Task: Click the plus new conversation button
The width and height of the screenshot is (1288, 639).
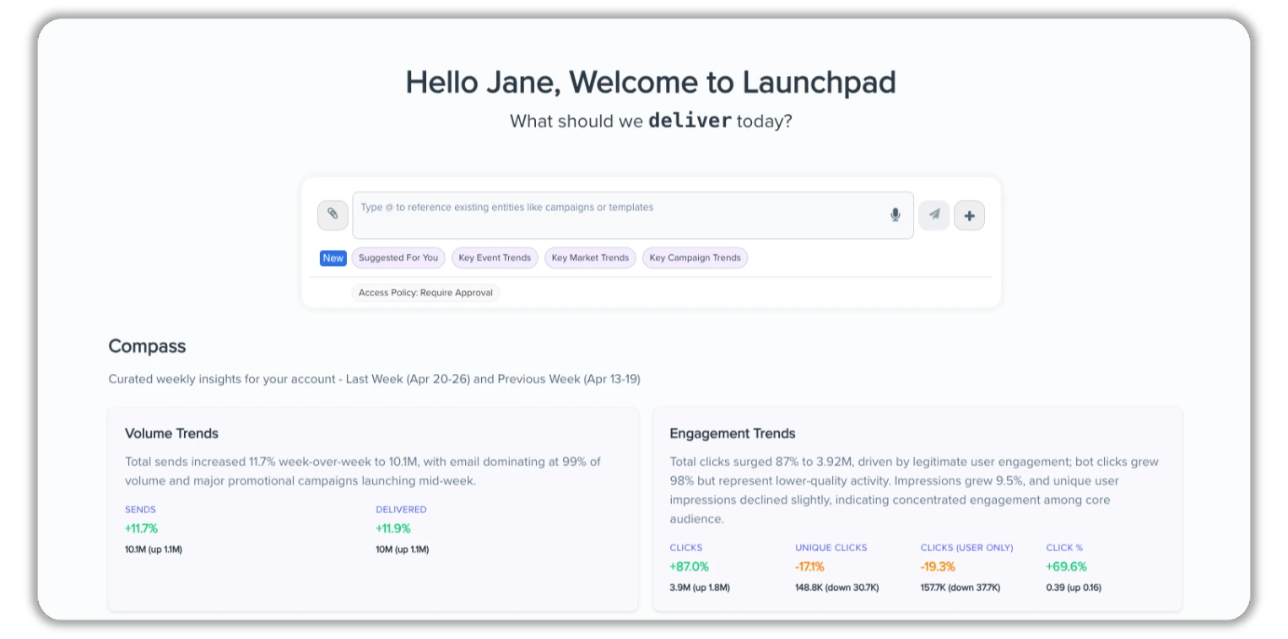Action: point(969,215)
